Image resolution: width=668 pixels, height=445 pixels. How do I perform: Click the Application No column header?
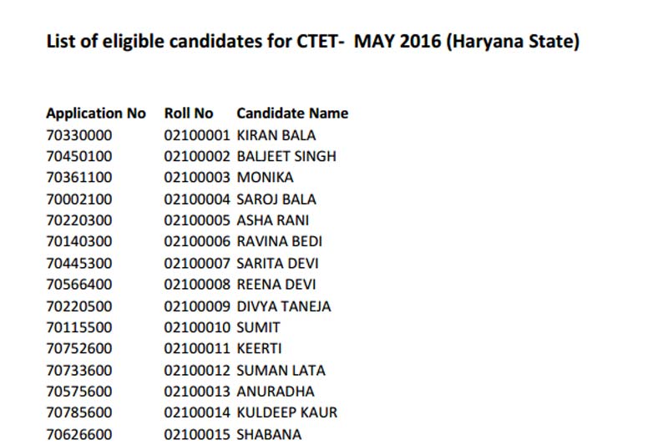click(96, 114)
